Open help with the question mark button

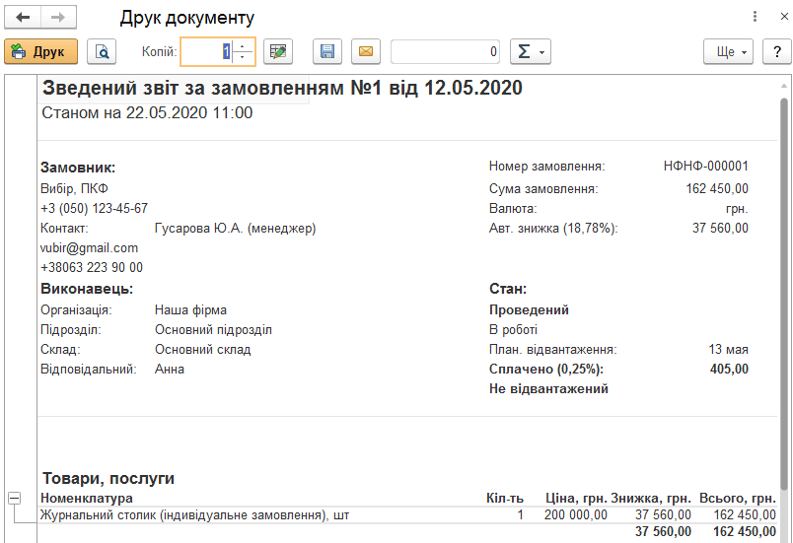(x=777, y=51)
